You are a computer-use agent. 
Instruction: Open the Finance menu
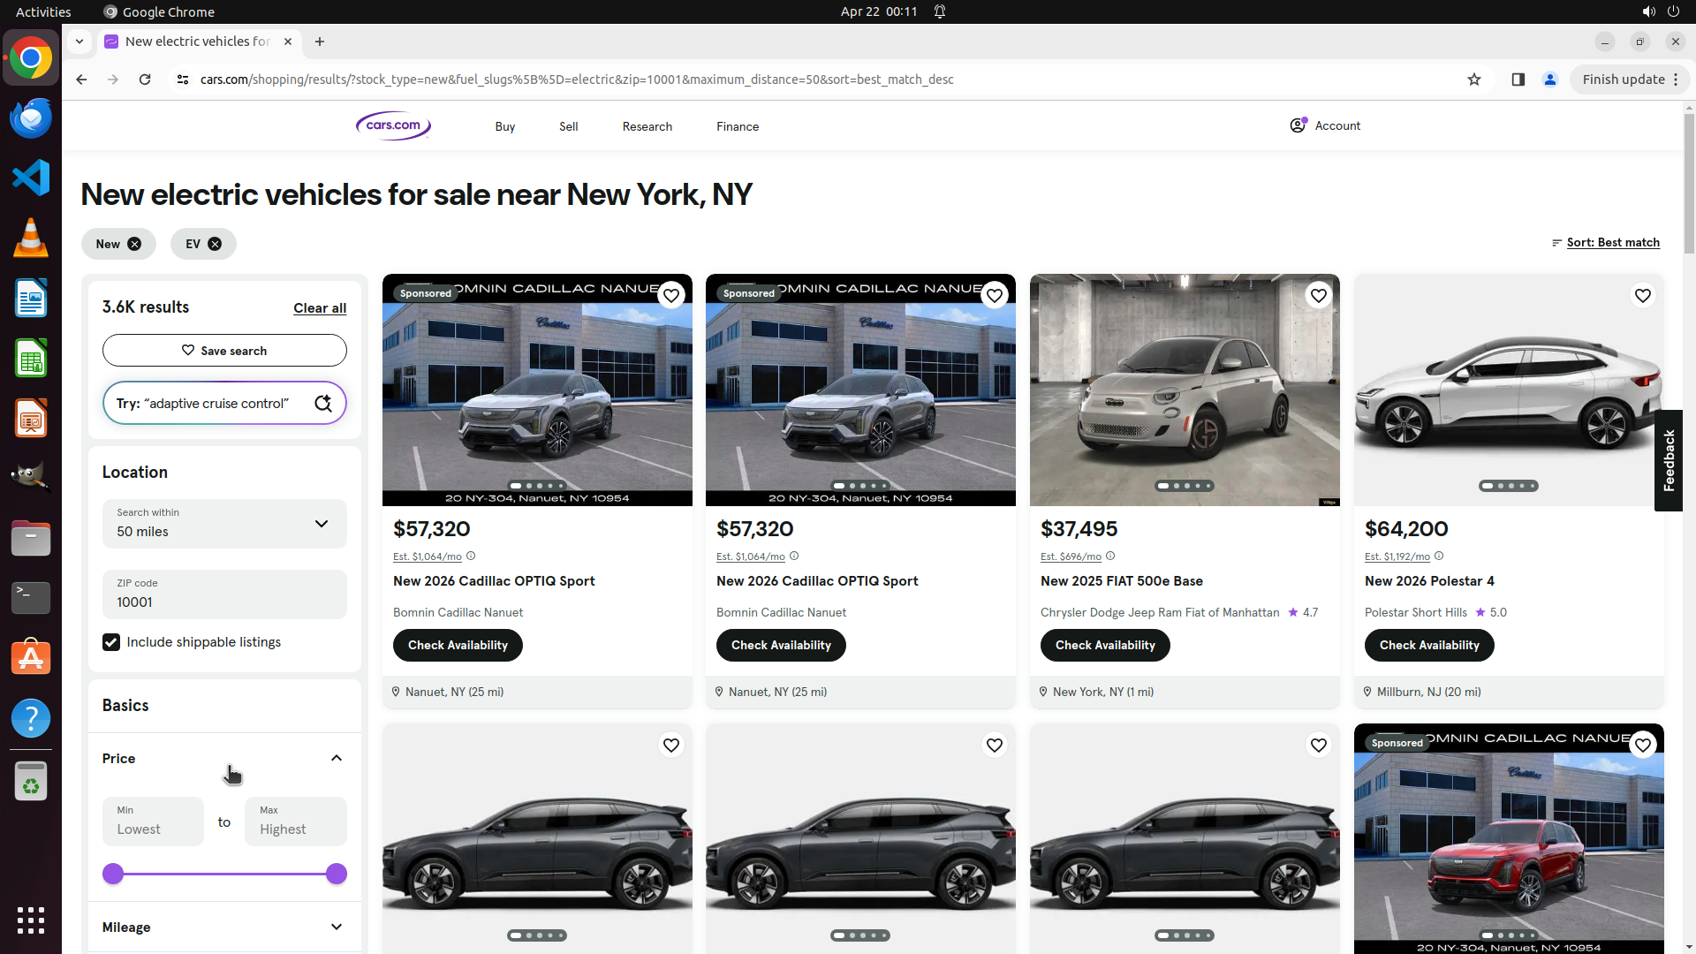click(x=737, y=126)
